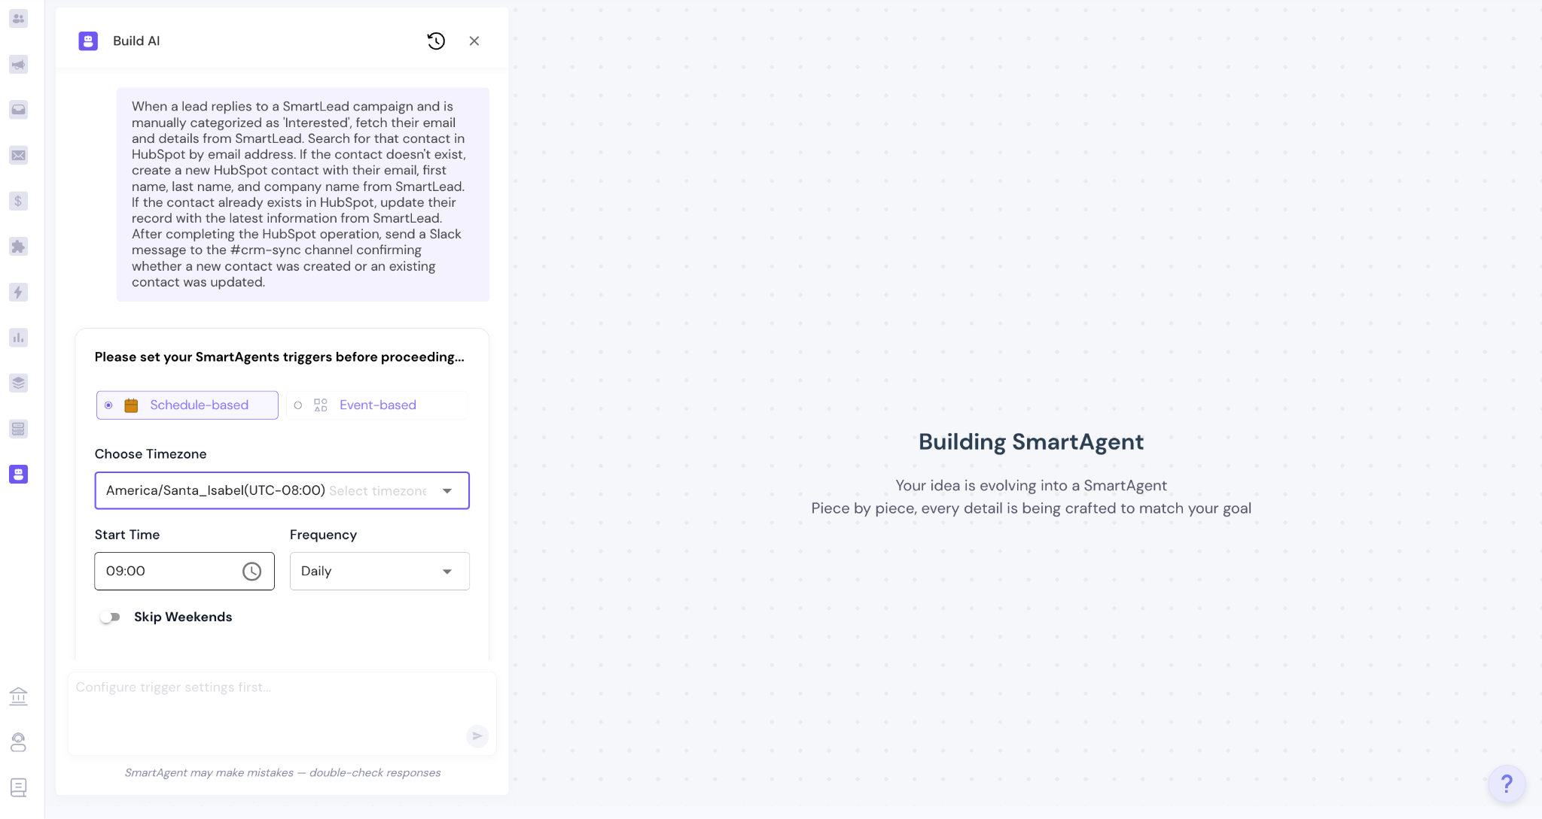This screenshot has height=819, width=1542.
Task: Select the Event-based trigger option
Action: (x=376, y=405)
